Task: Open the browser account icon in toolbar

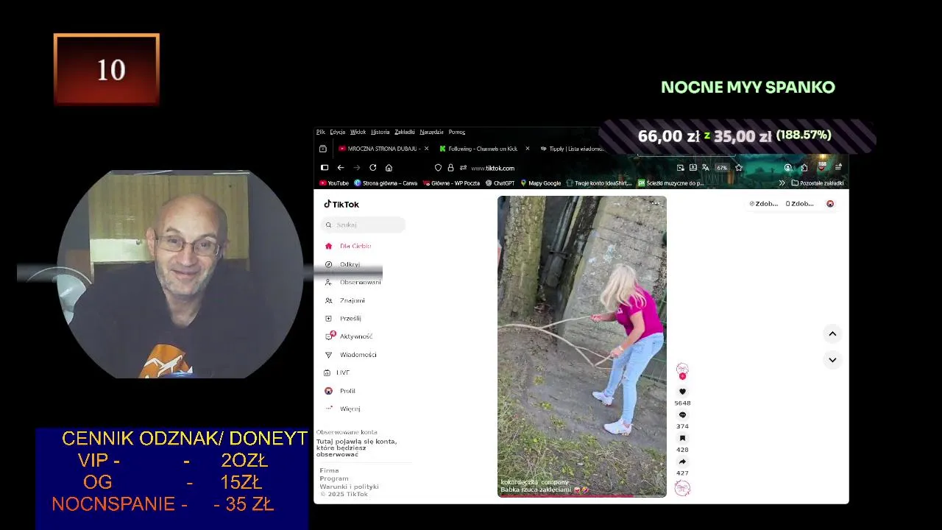Action: pyautogui.click(x=787, y=168)
